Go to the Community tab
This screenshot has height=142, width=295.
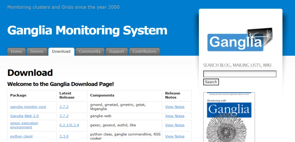click(90, 52)
